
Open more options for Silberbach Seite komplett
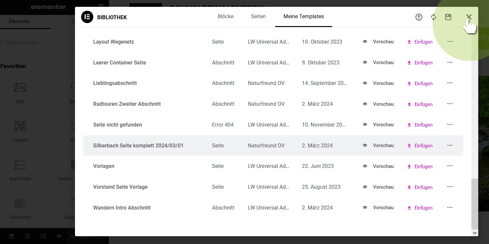click(x=450, y=145)
